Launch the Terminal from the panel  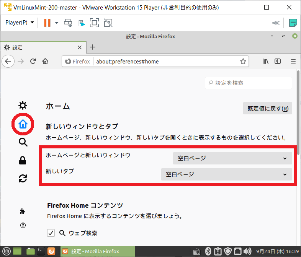pyautogui.click(x=41, y=251)
